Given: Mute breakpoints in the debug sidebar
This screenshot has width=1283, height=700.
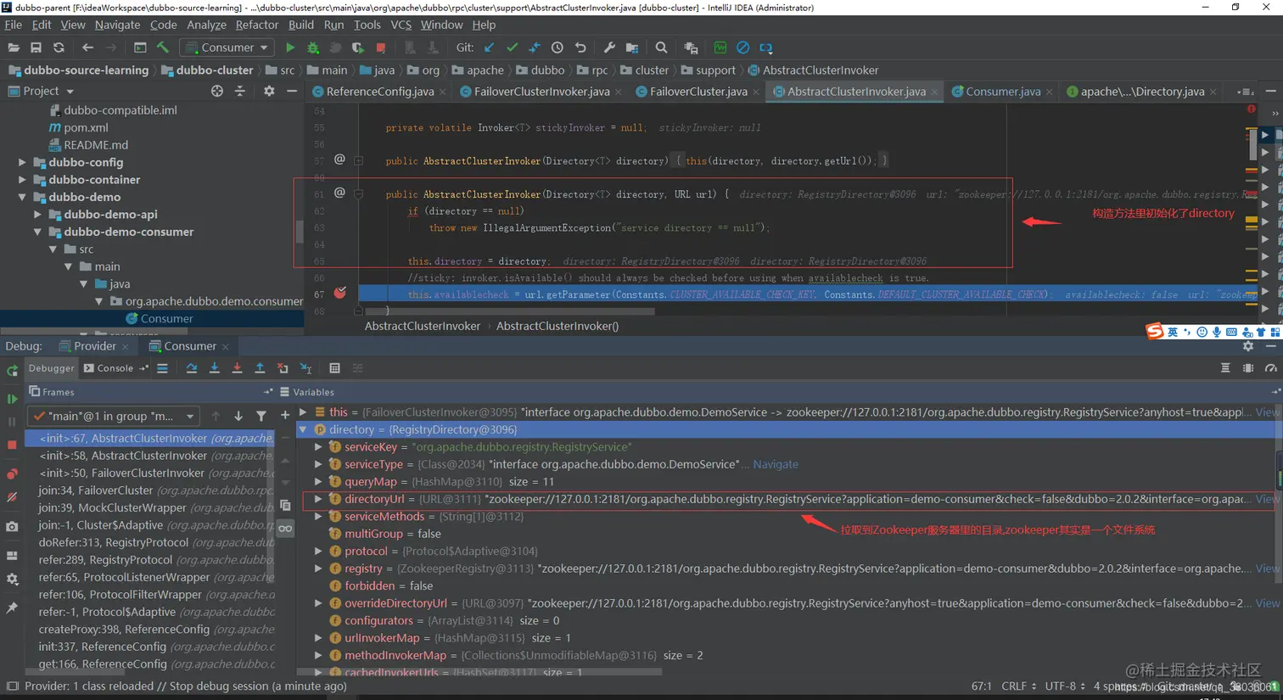Looking at the screenshot, I should (x=12, y=497).
